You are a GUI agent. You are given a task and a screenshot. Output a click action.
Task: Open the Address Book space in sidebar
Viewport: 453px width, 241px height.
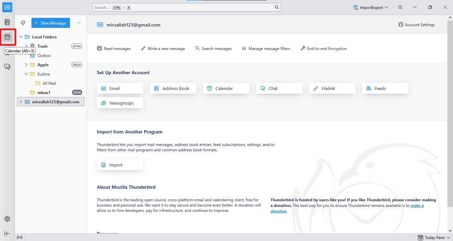click(x=7, y=22)
